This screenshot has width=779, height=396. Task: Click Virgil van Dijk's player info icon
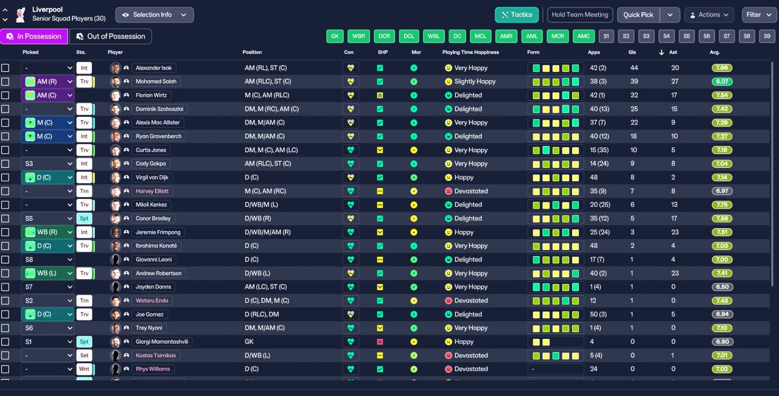[126, 178]
